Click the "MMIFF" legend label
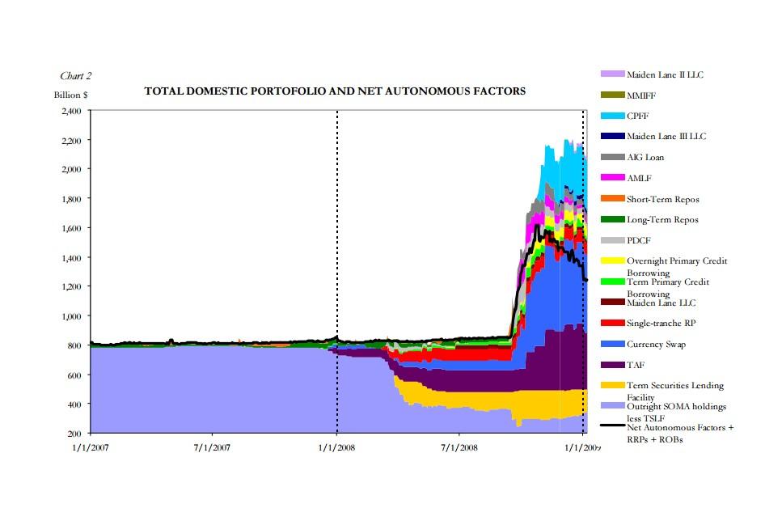 pyautogui.click(x=640, y=95)
